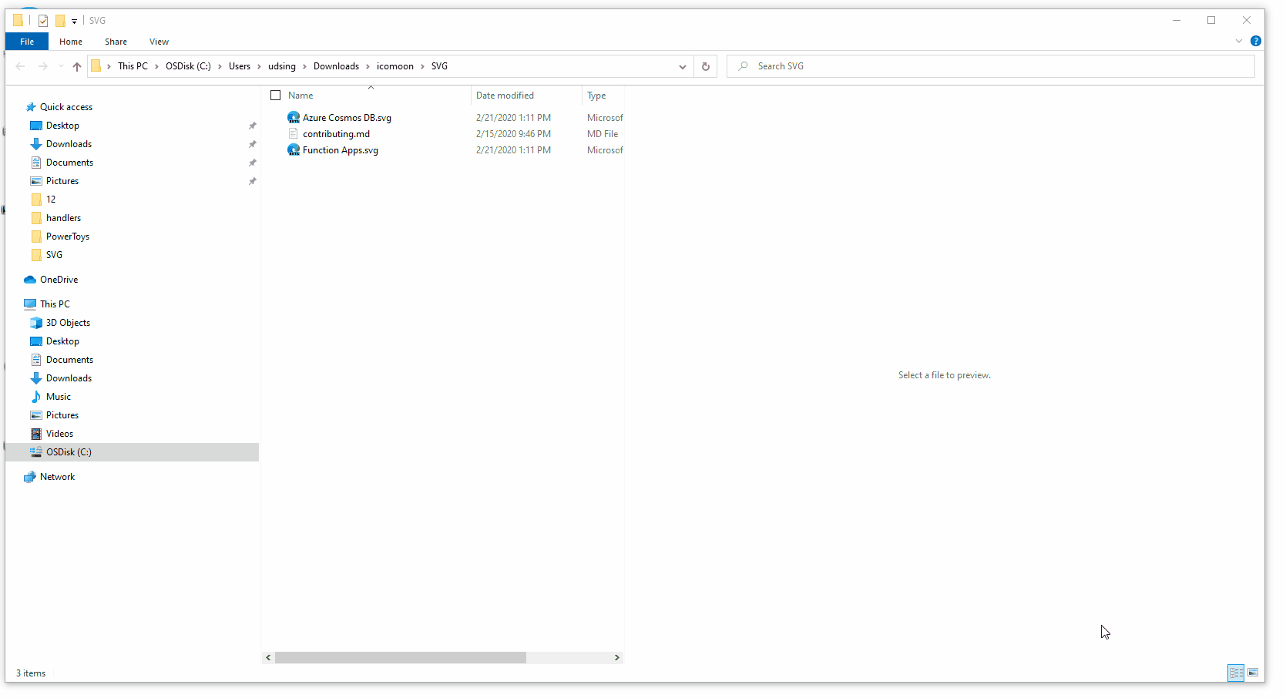
Task: Switch to Details view icon in status bar
Action: [x=1236, y=673]
